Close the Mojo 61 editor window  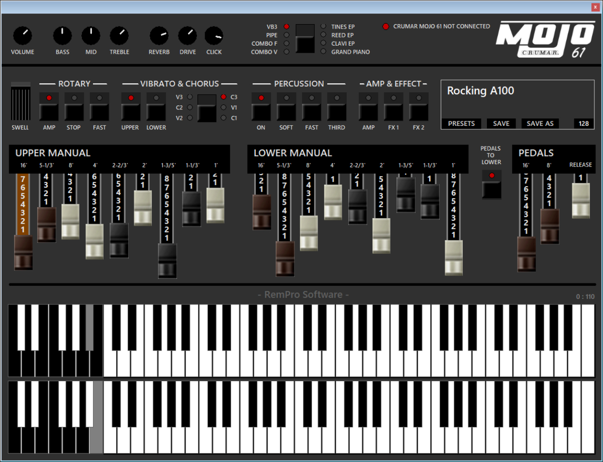595,7
